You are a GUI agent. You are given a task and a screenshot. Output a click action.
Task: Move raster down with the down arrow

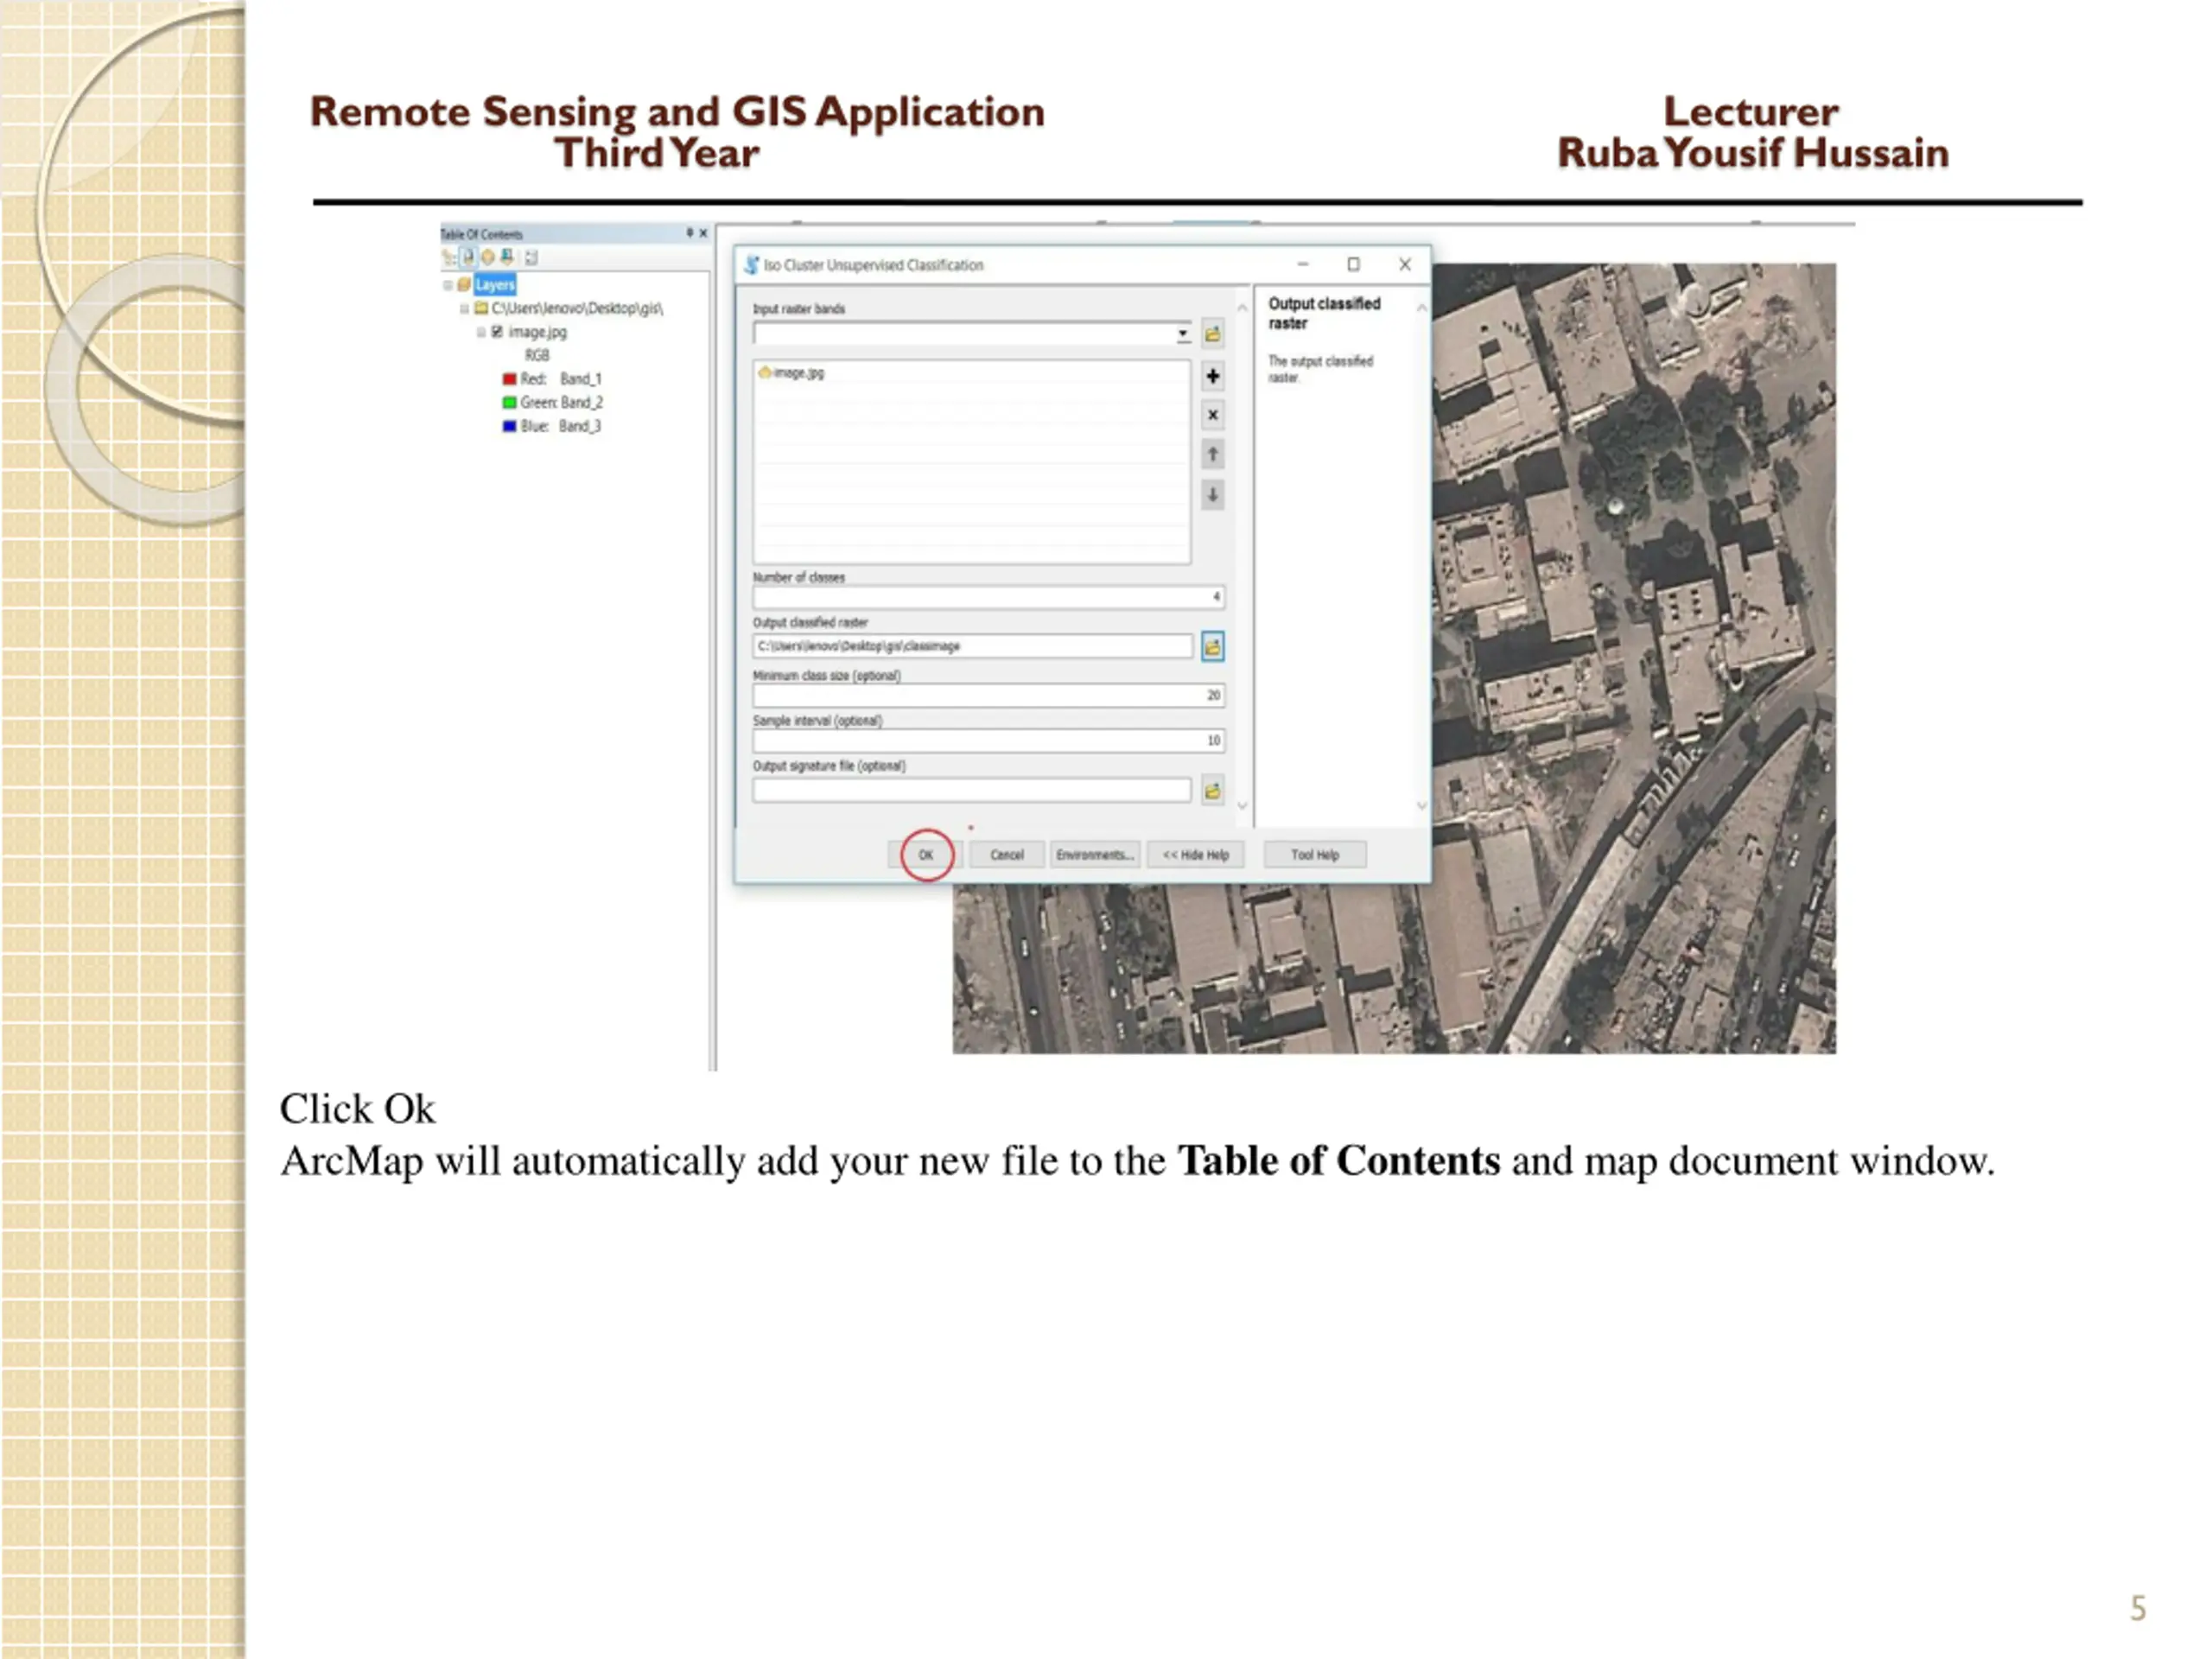(x=1212, y=494)
